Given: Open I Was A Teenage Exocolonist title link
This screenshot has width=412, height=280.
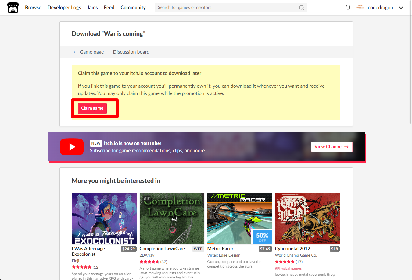Looking at the screenshot, I should tap(88, 251).
